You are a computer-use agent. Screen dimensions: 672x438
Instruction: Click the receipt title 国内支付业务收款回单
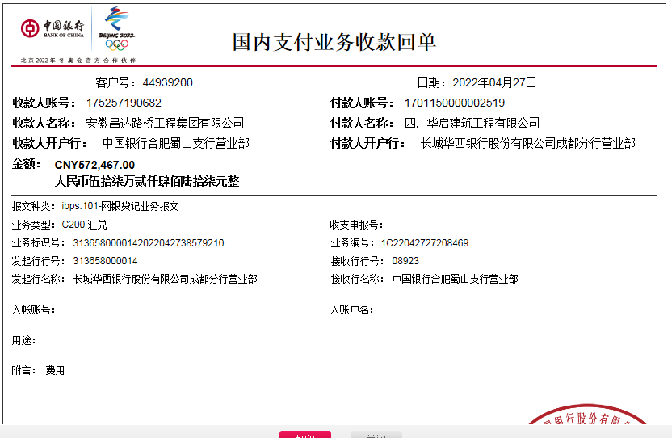tap(334, 42)
